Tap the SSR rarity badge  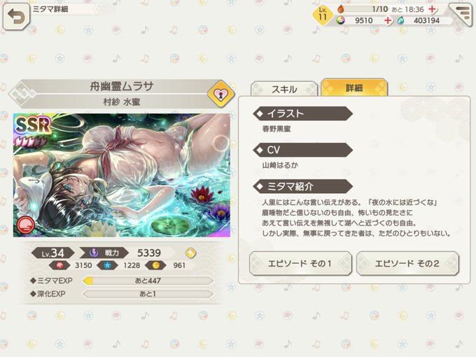[x=33, y=125]
